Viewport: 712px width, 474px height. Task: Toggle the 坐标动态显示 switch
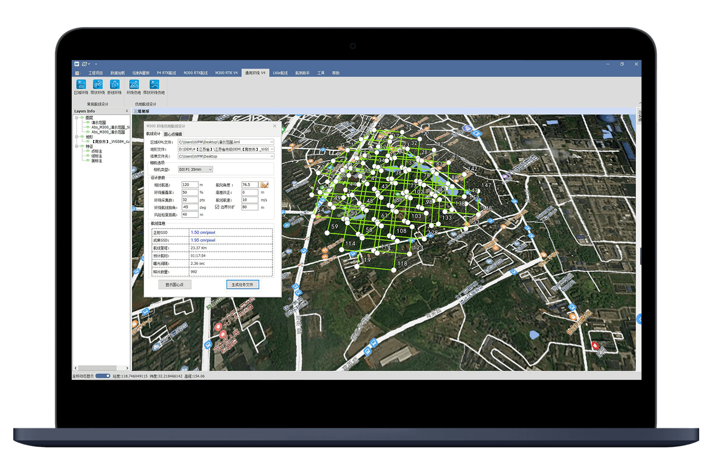point(103,376)
